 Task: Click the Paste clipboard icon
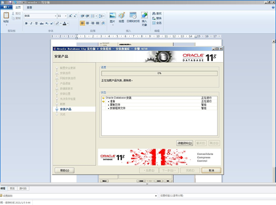click(x=6, y=16)
